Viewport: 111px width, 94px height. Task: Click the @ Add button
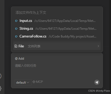click(x=20, y=59)
